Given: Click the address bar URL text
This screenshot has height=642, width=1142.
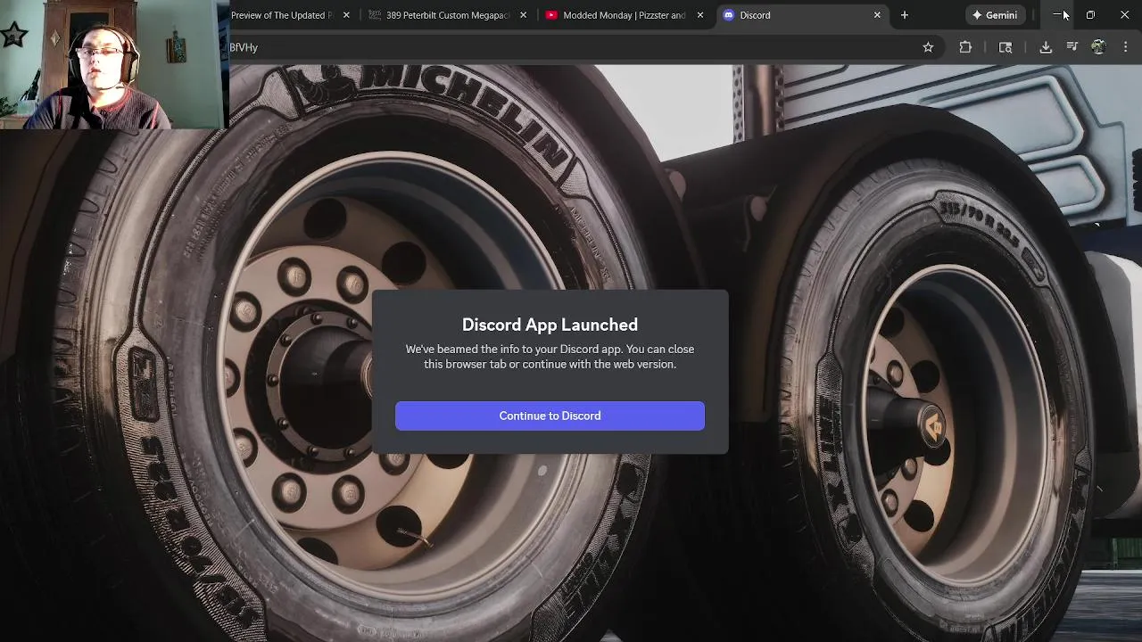Looking at the screenshot, I should (244, 47).
